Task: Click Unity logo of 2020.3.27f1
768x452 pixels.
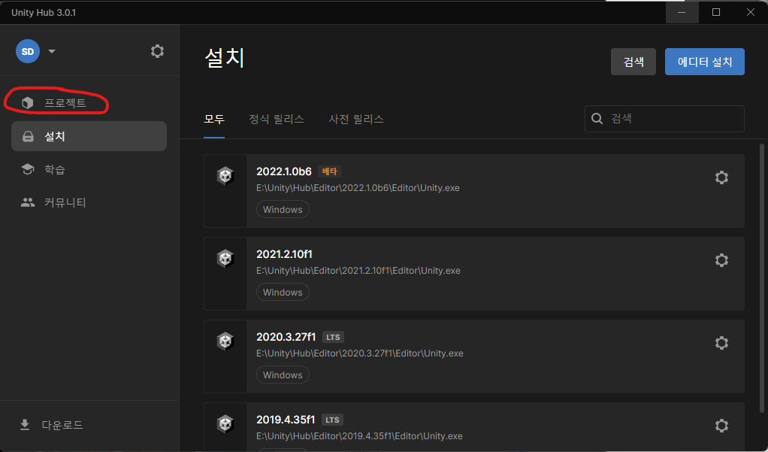Action: [225, 341]
